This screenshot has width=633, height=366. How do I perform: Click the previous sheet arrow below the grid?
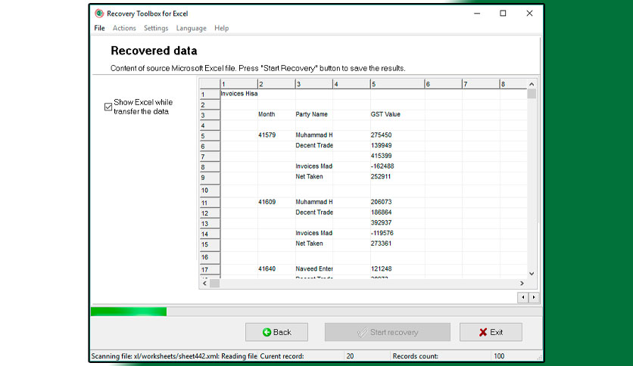[523, 297]
